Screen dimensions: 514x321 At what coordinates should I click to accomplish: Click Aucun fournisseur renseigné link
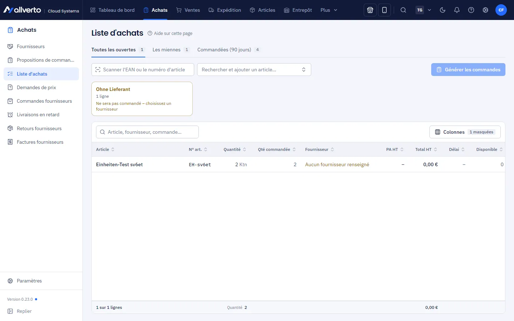coord(337,164)
